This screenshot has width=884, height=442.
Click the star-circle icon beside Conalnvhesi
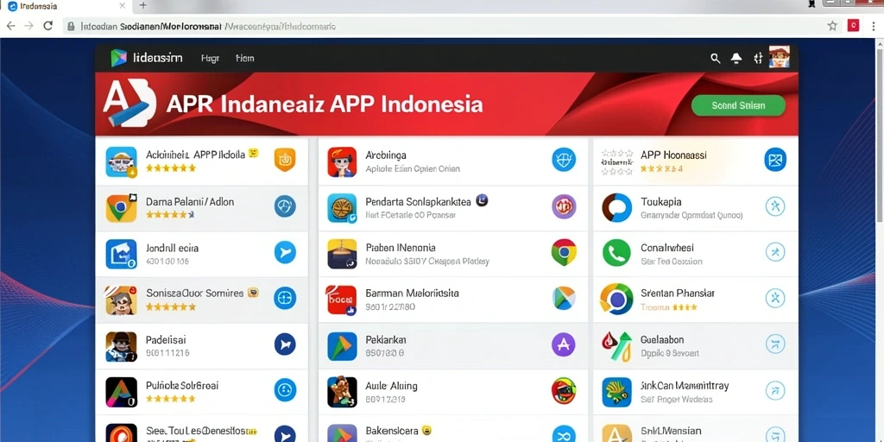(775, 253)
